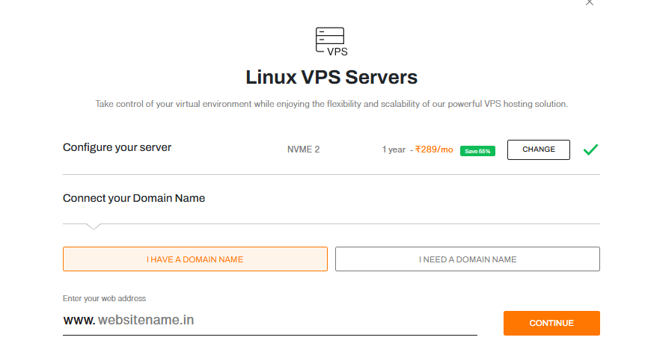Click the Connect your Domain Name heading
Screen dimensions: 645x361
tap(134, 198)
